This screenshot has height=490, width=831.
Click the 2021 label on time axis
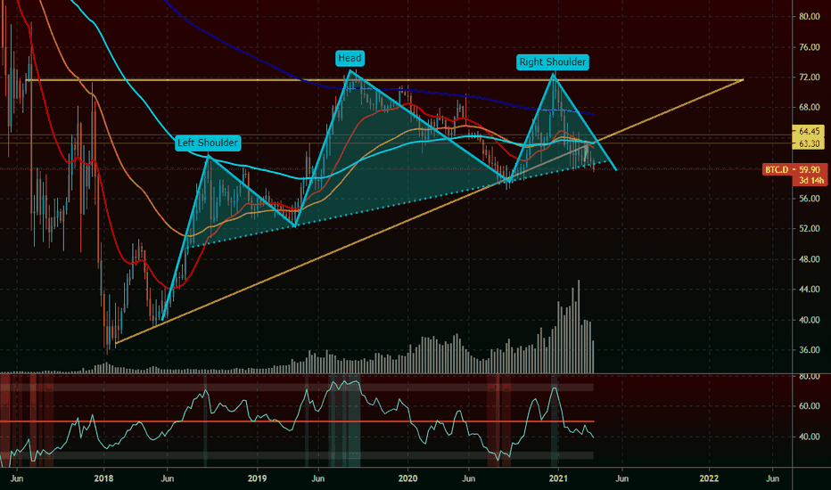(x=558, y=478)
